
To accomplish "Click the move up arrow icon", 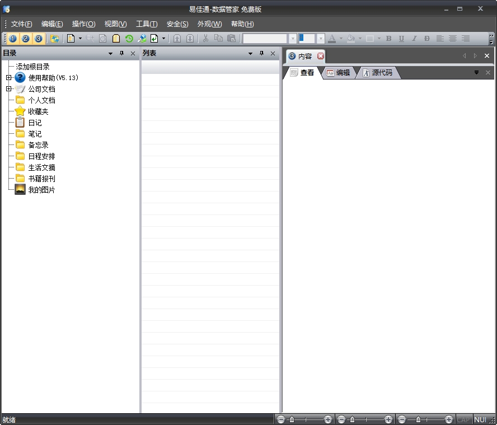I will (x=177, y=39).
